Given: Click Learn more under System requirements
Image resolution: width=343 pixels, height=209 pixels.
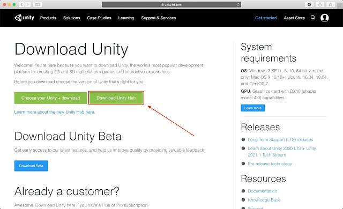Looking at the screenshot, I should pos(252,108).
